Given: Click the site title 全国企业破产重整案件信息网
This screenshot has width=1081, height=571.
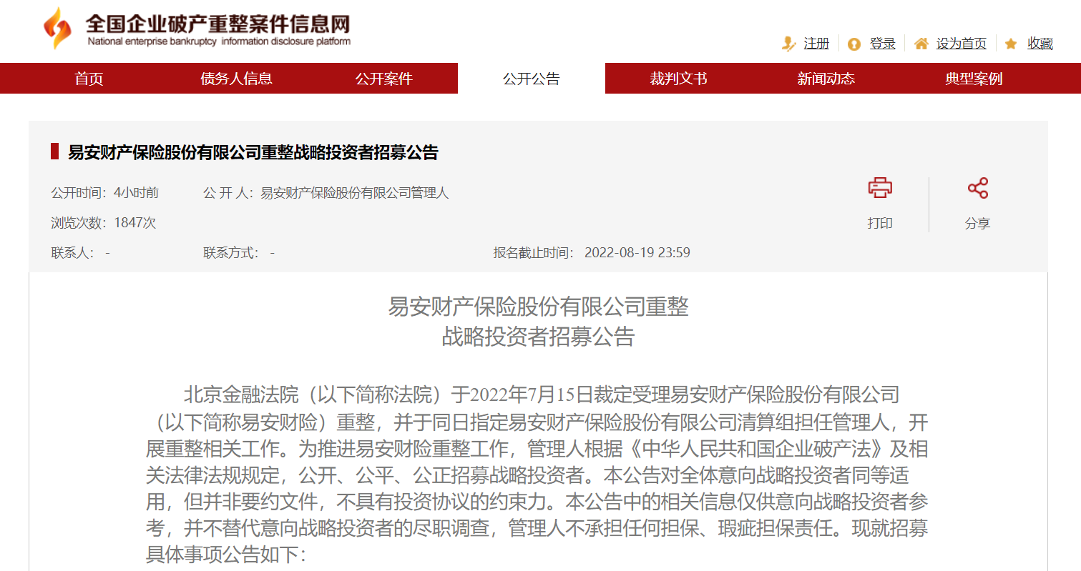Looking at the screenshot, I should pyautogui.click(x=218, y=24).
